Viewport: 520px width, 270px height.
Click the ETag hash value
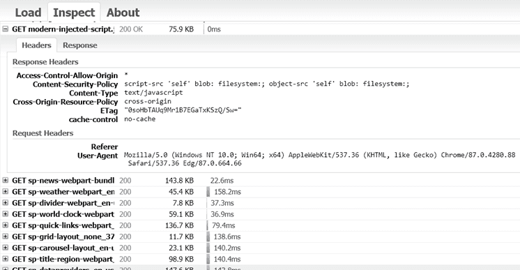pyautogui.click(x=183, y=110)
